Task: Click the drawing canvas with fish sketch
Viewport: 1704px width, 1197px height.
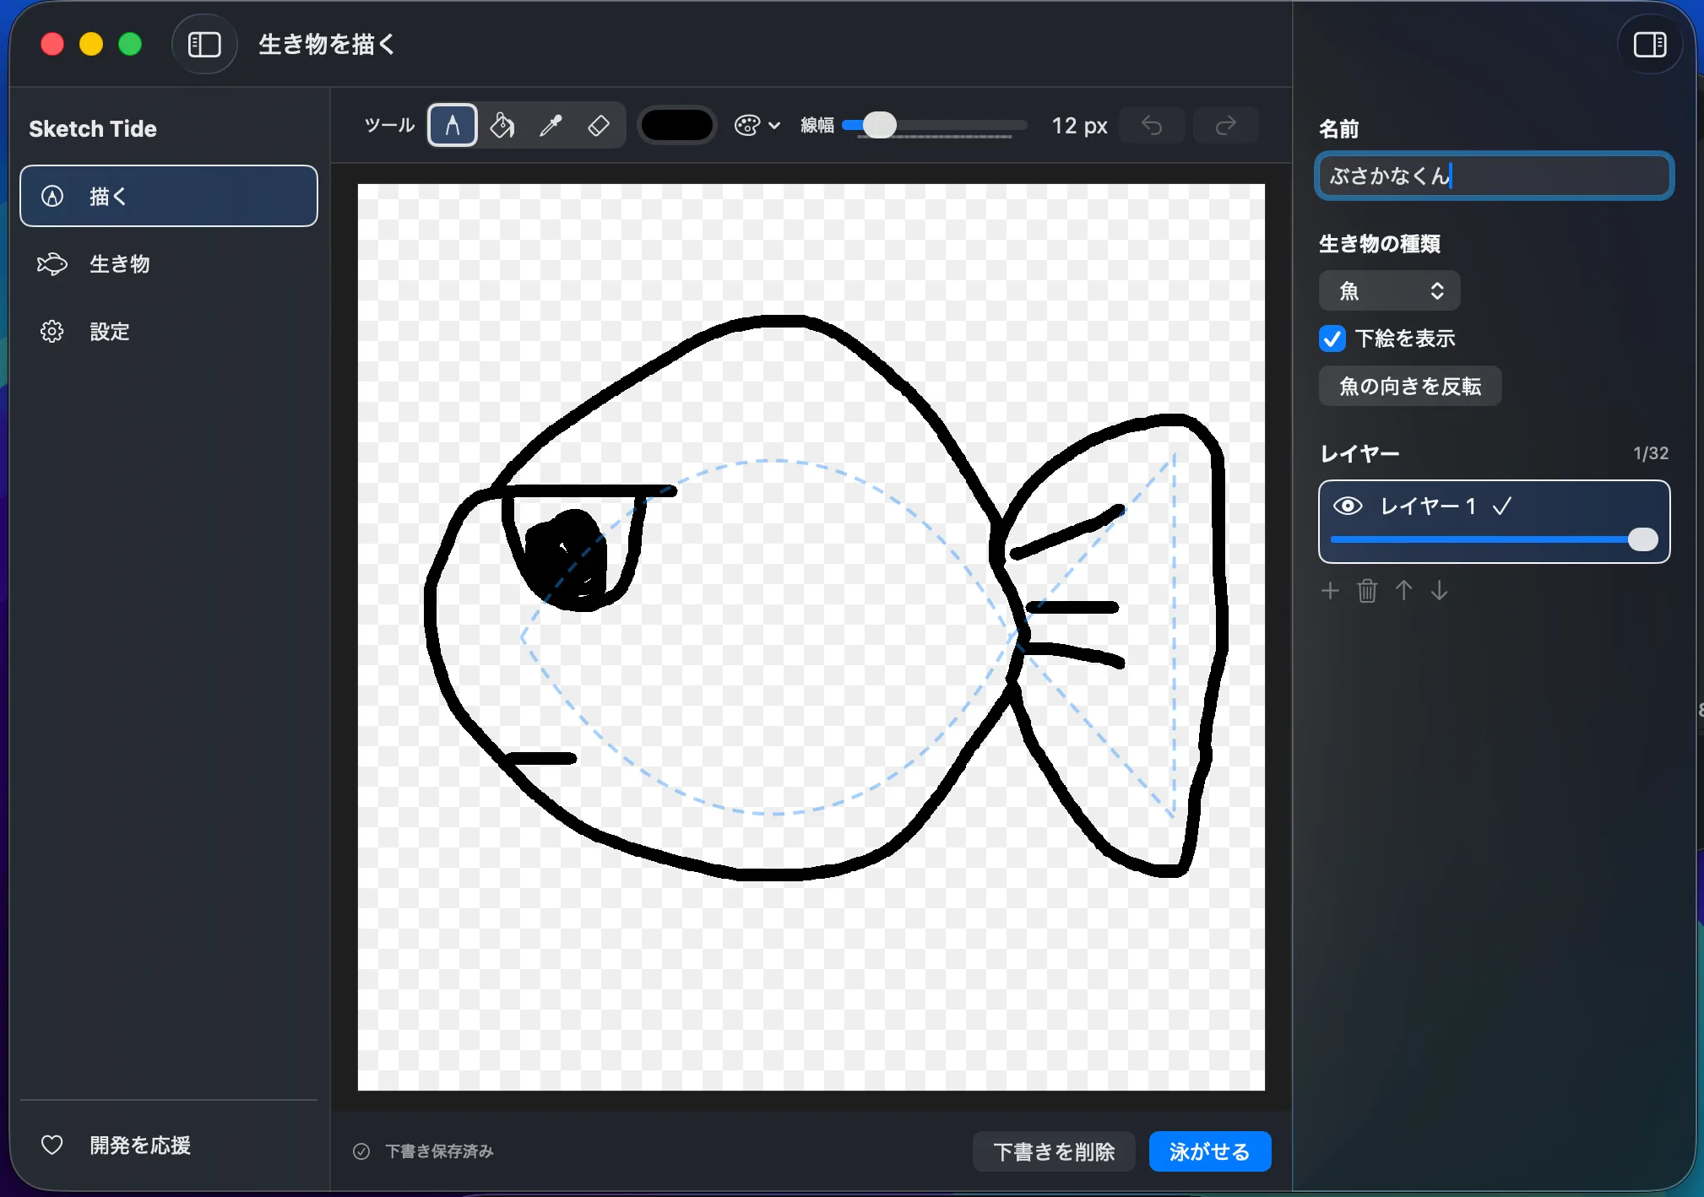Action: click(x=811, y=636)
